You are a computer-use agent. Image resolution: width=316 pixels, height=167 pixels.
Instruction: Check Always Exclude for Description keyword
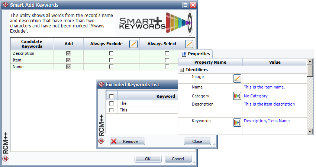(111, 54)
